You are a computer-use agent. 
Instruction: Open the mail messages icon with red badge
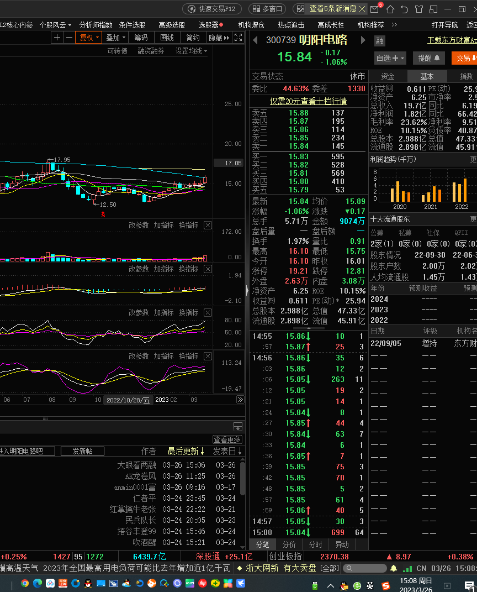click(375, 9)
